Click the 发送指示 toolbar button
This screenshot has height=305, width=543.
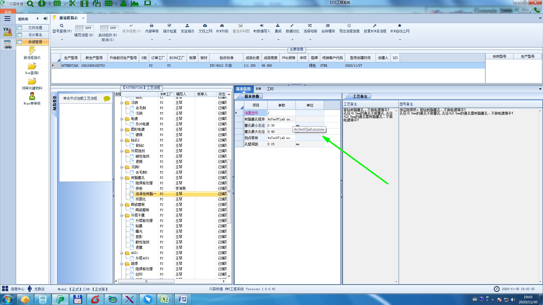tap(188, 28)
